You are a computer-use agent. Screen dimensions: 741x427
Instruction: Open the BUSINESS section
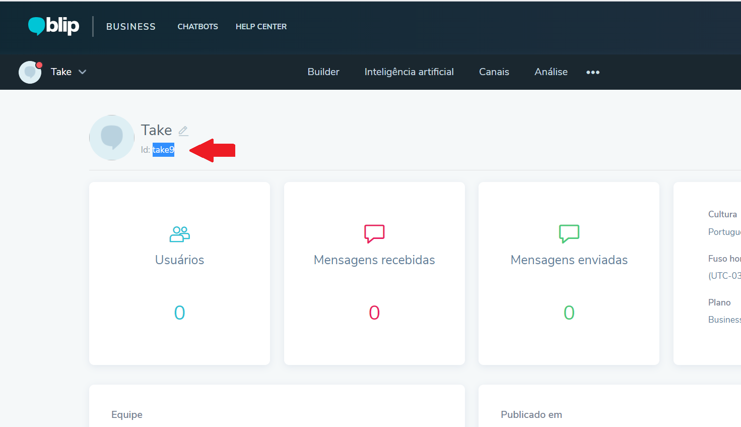pos(131,27)
